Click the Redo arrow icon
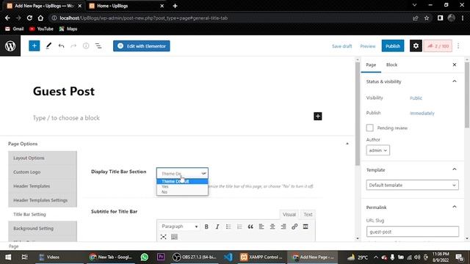Viewport: 470px width, 264px height. (x=73, y=45)
